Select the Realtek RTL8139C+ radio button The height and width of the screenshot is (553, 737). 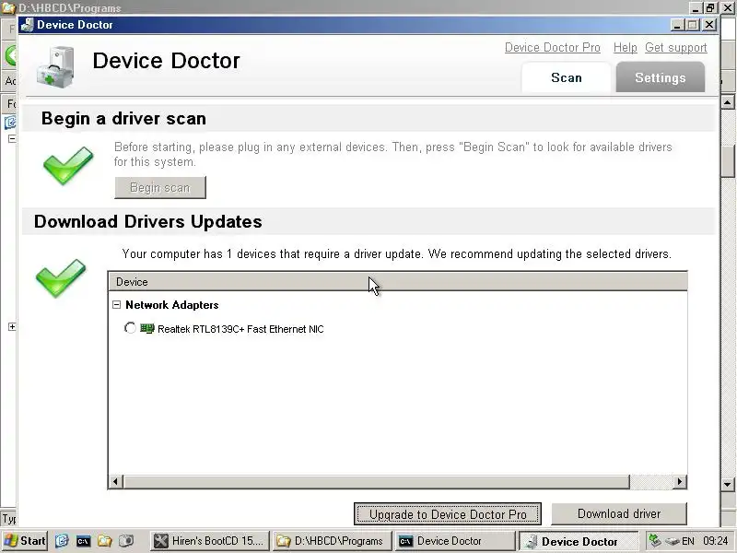click(x=130, y=328)
